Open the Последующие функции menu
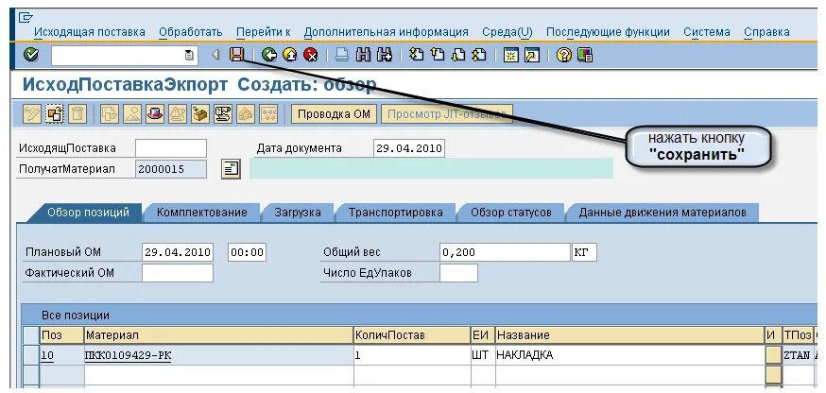Image resolution: width=826 pixels, height=393 pixels. [x=608, y=32]
